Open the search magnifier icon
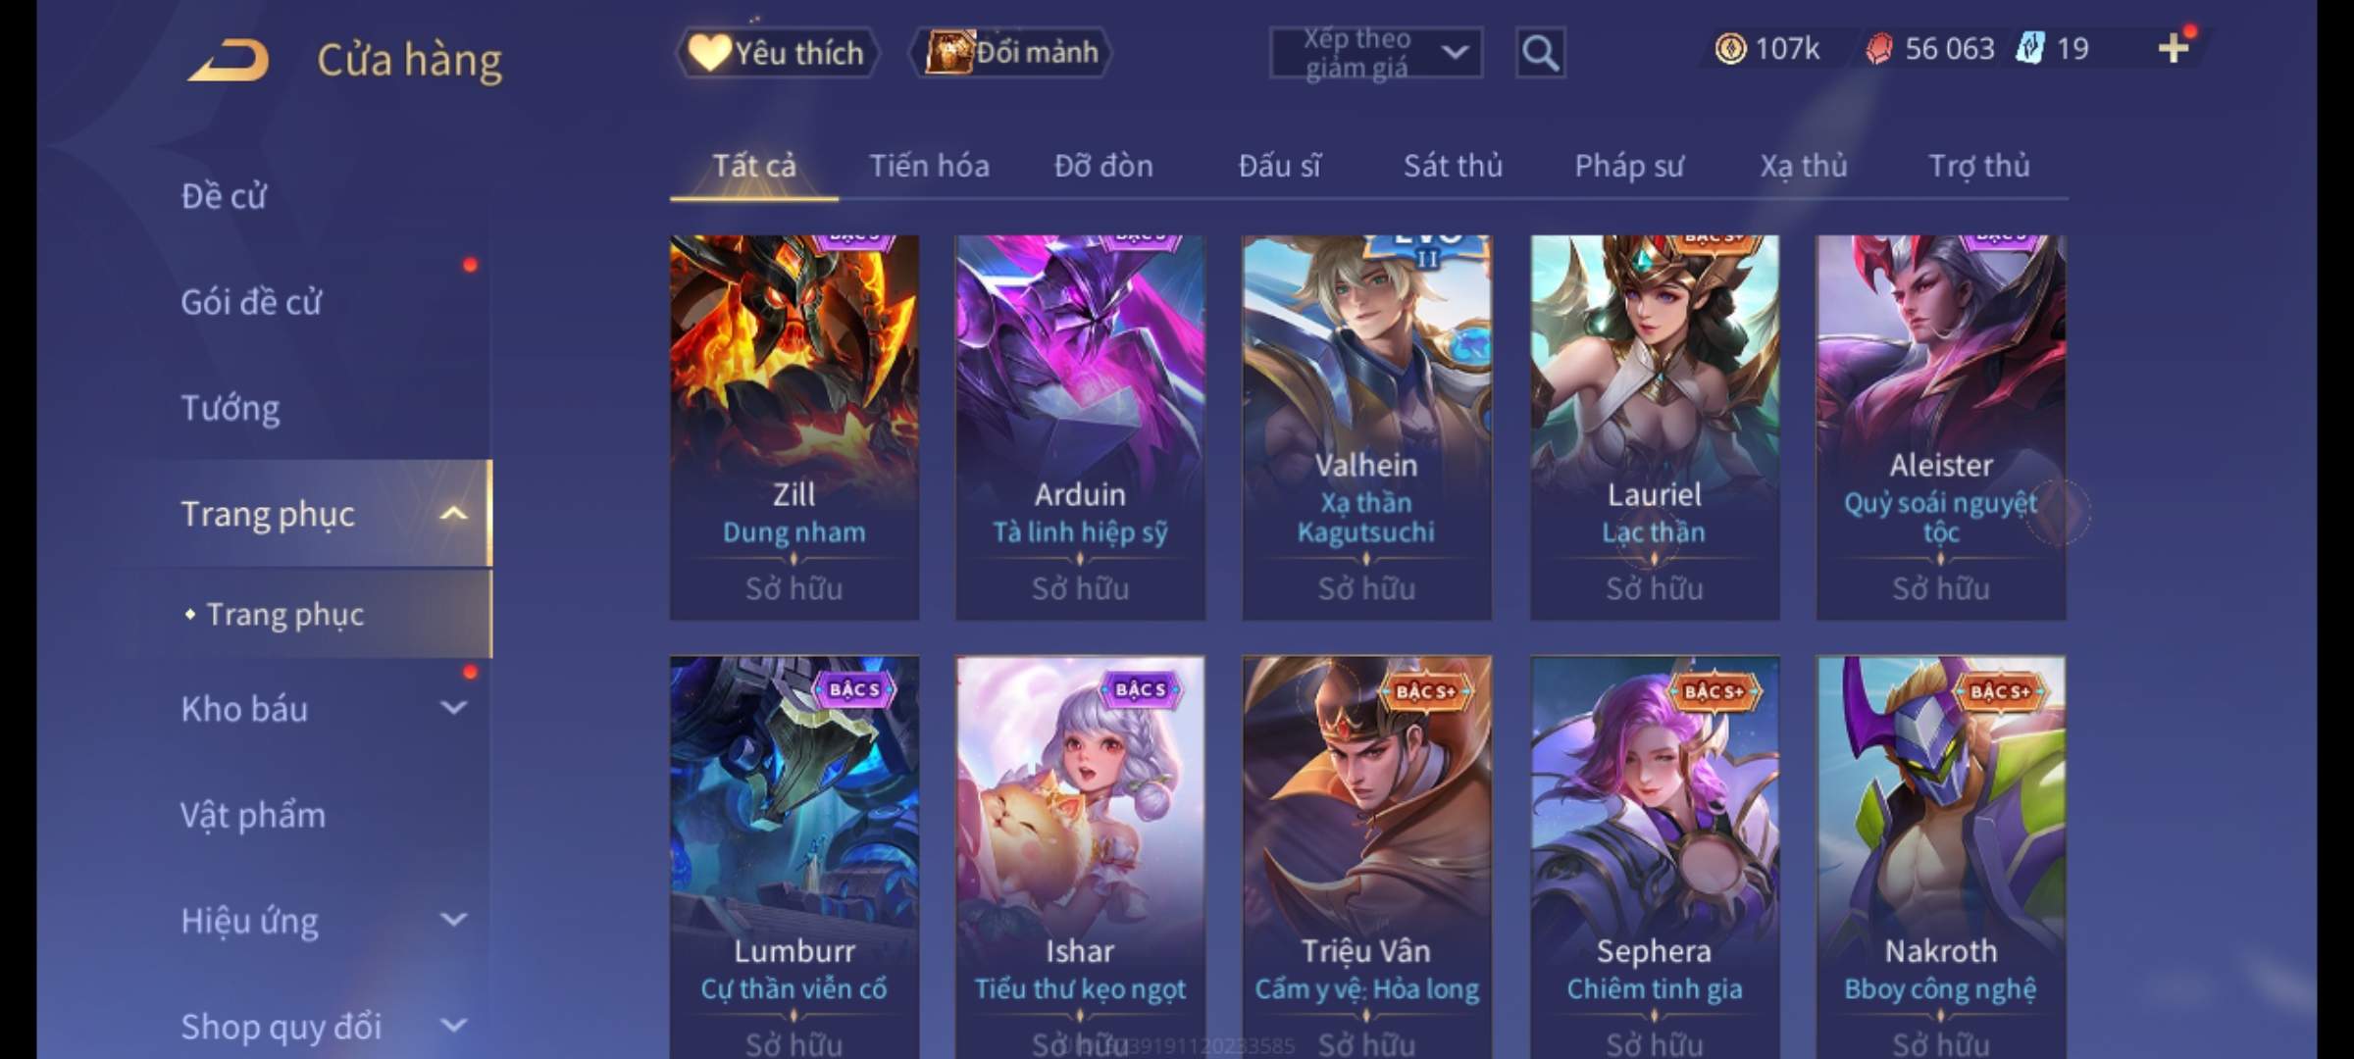This screenshot has height=1059, width=2354. [1540, 53]
